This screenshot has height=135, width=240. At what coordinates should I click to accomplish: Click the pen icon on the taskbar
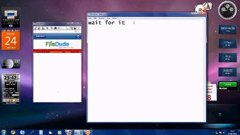click(32, 132)
